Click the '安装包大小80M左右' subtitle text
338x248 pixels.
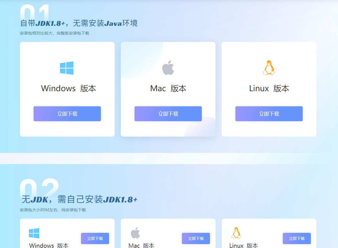tap(38, 210)
